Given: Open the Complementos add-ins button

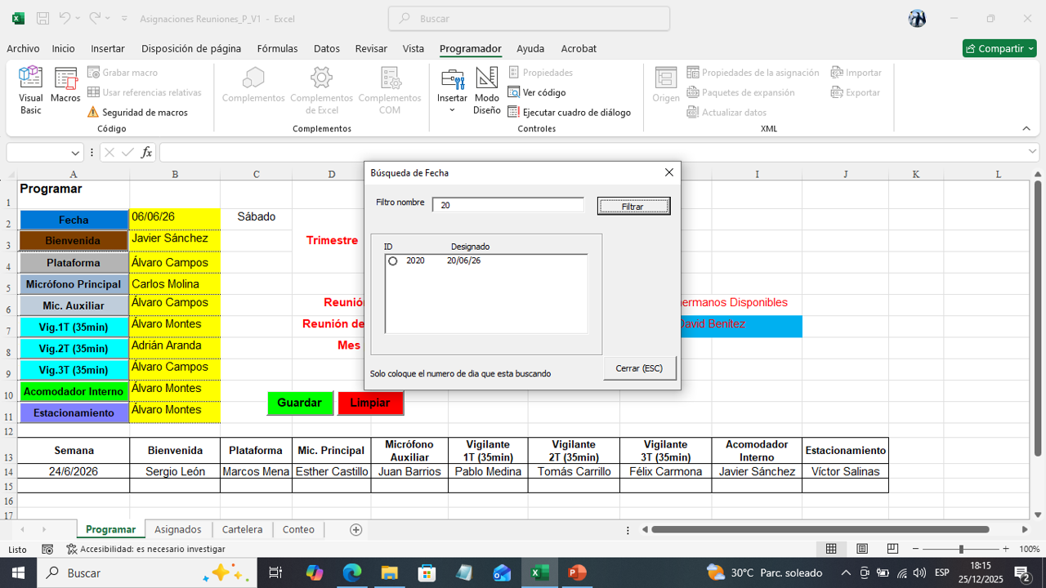Looking at the screenshot, I should (253, 85).
